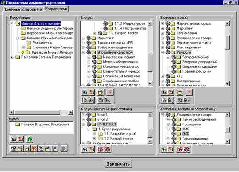Screen dimensions: 239x172
Task: Select Выбор электродвигателя in Модули tree
Action: 115,48
